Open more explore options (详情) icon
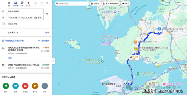This screenshot has width=187, height=95. point(45,86)
